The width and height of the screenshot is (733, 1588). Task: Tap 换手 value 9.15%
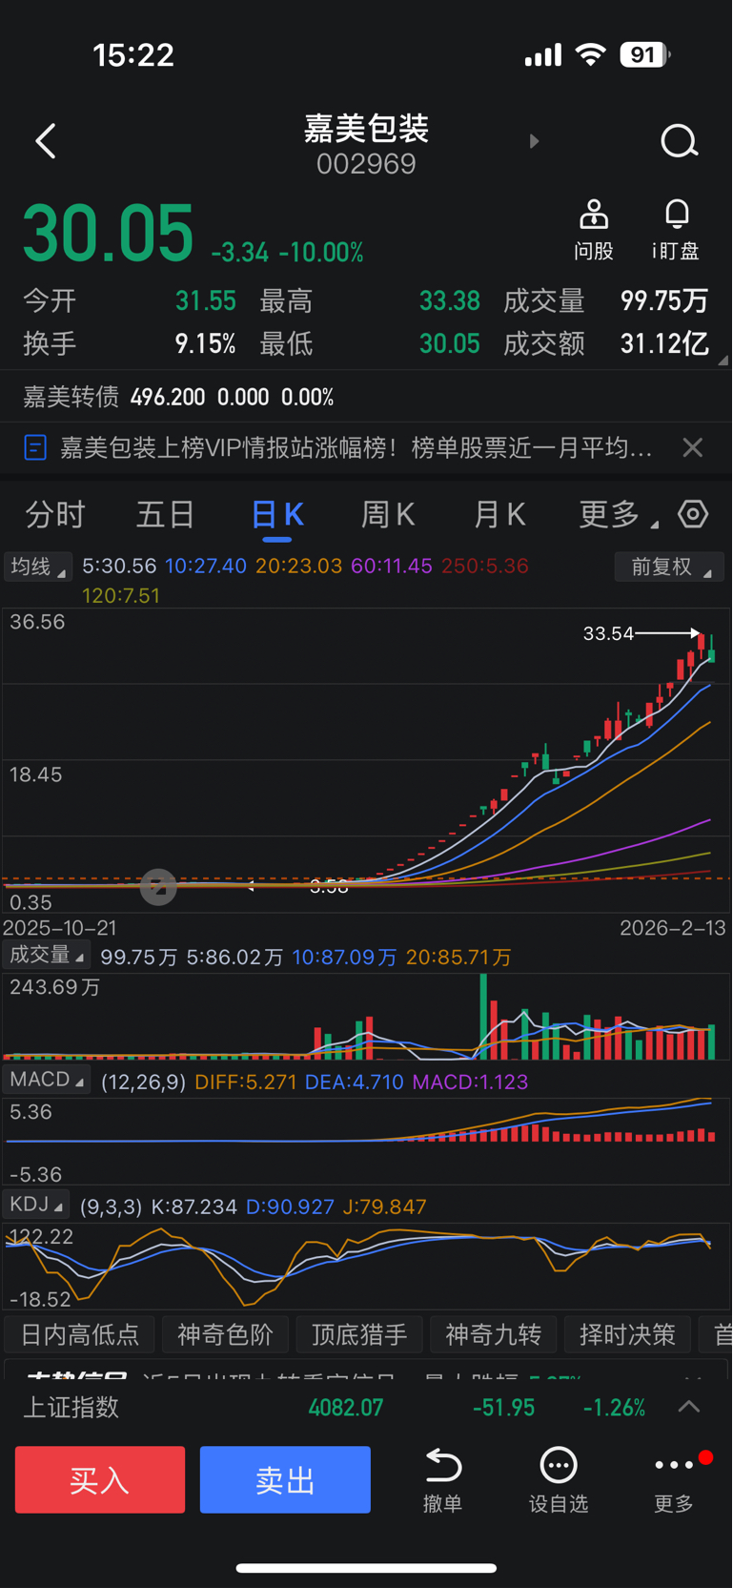point(205,344)
